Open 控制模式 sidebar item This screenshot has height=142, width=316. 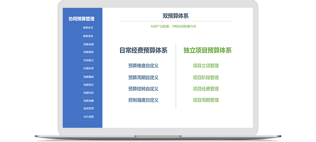tap(88, 60)
